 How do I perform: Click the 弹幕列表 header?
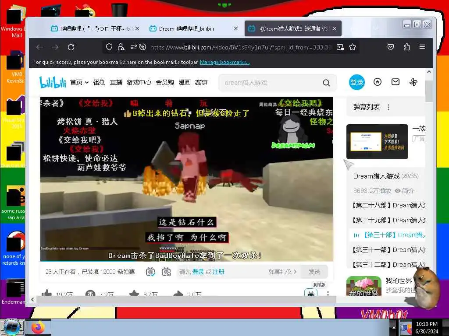point(366,107)
